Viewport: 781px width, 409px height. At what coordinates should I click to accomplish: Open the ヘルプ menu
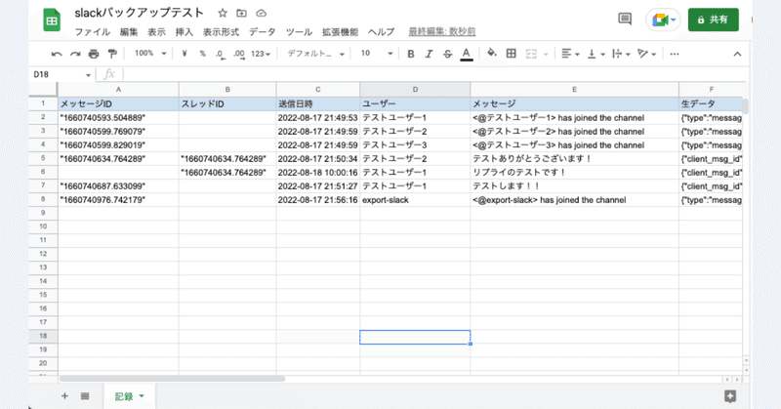tap(381, 32)
